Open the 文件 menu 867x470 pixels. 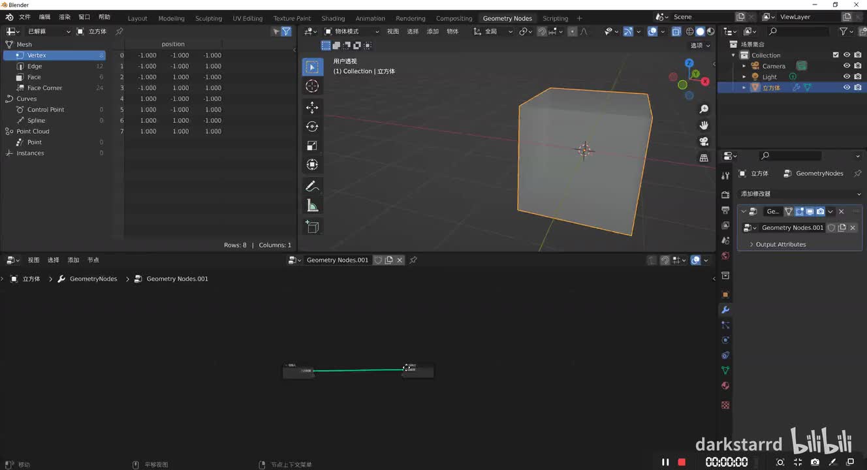(25, 17)
